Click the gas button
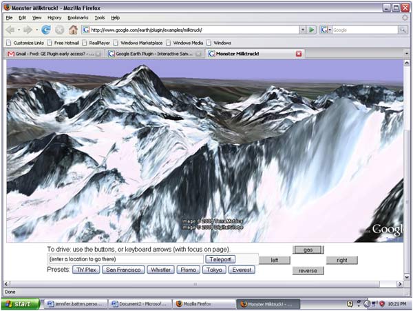Image resolution: width=413 pixels, height=311 pixels. 308,250
